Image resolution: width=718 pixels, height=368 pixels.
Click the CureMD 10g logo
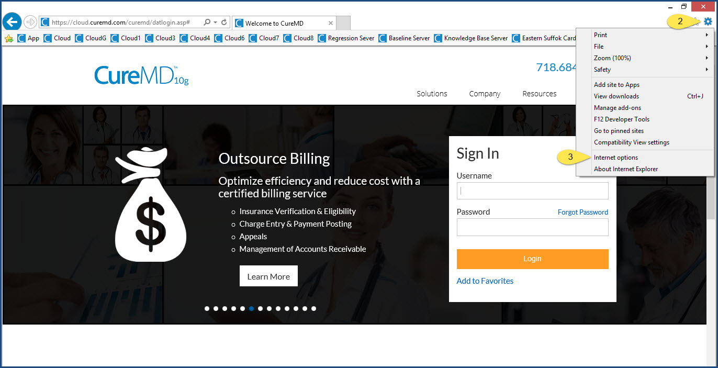[x=141, y=75]
